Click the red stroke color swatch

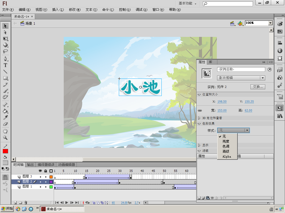click(5, 151)
